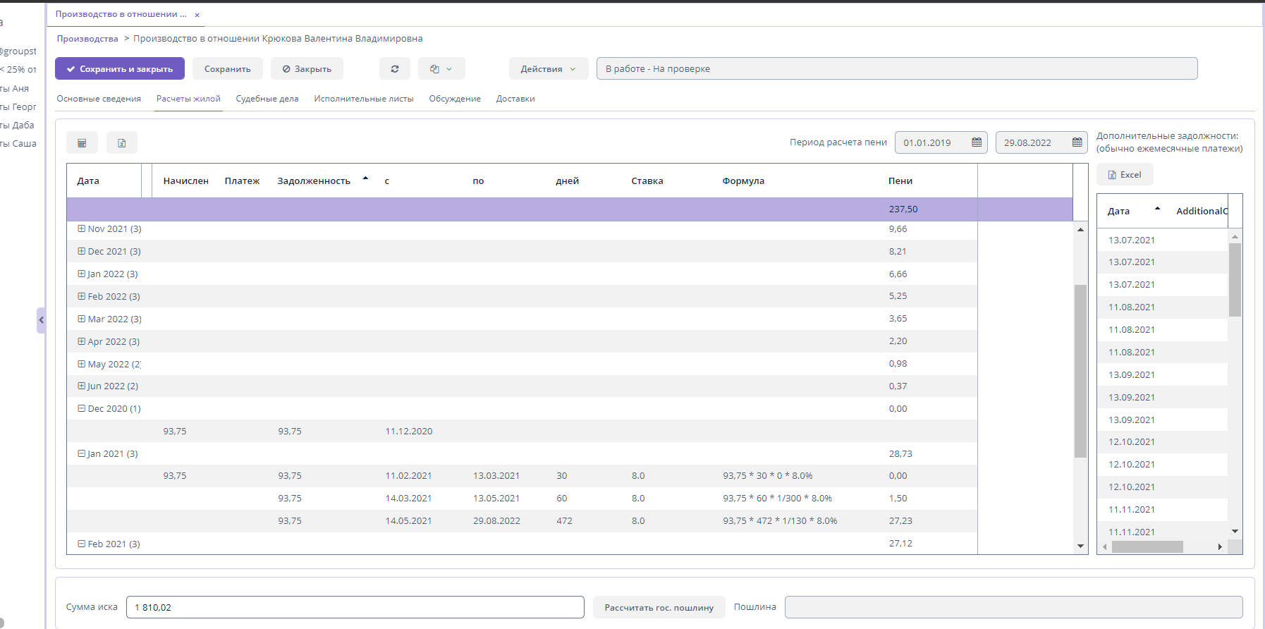Click the calculator icon above the table
This screenshot has height=629, width=1265.
[x=82, y=143]
